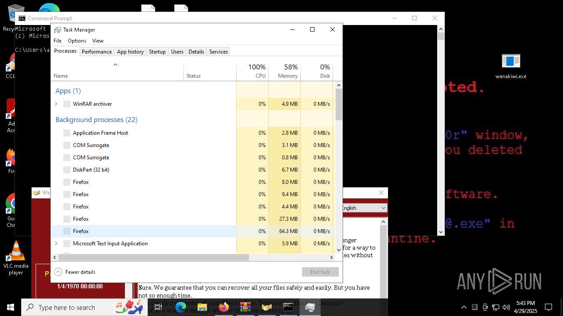Open the Google Chrome desktop shortcut
Image resolution: width=563 pixels, height=316 pixels.
pyautogui.click(x=11, y=211)
